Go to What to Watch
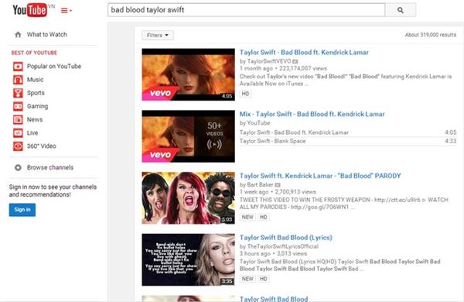464x302 pixels. point(46,34)
